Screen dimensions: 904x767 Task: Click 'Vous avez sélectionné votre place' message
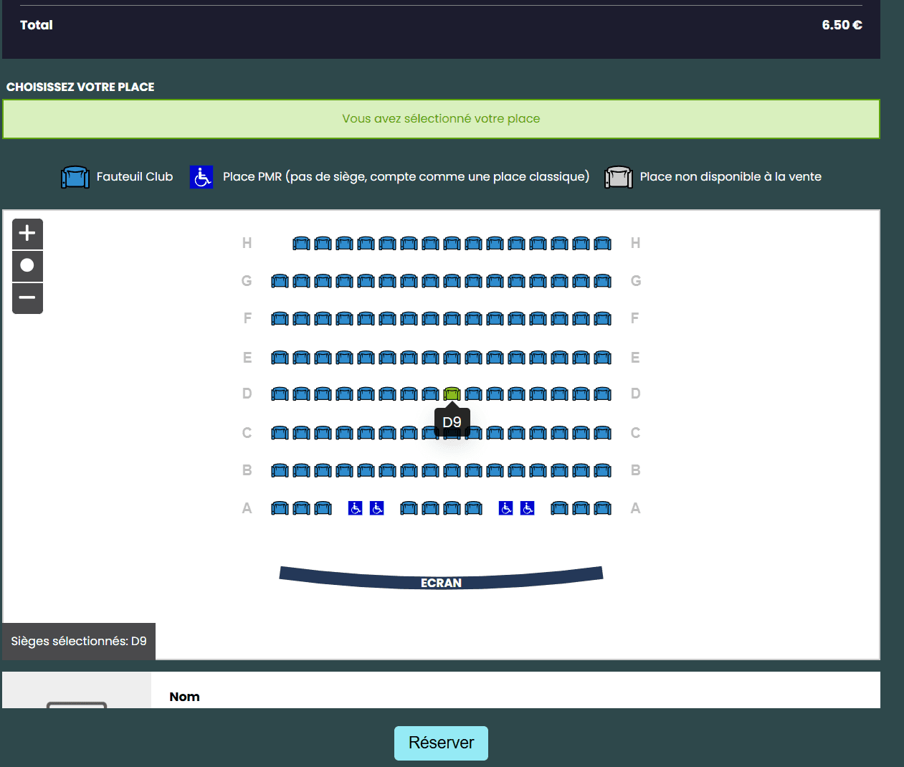tap(441, 119)
